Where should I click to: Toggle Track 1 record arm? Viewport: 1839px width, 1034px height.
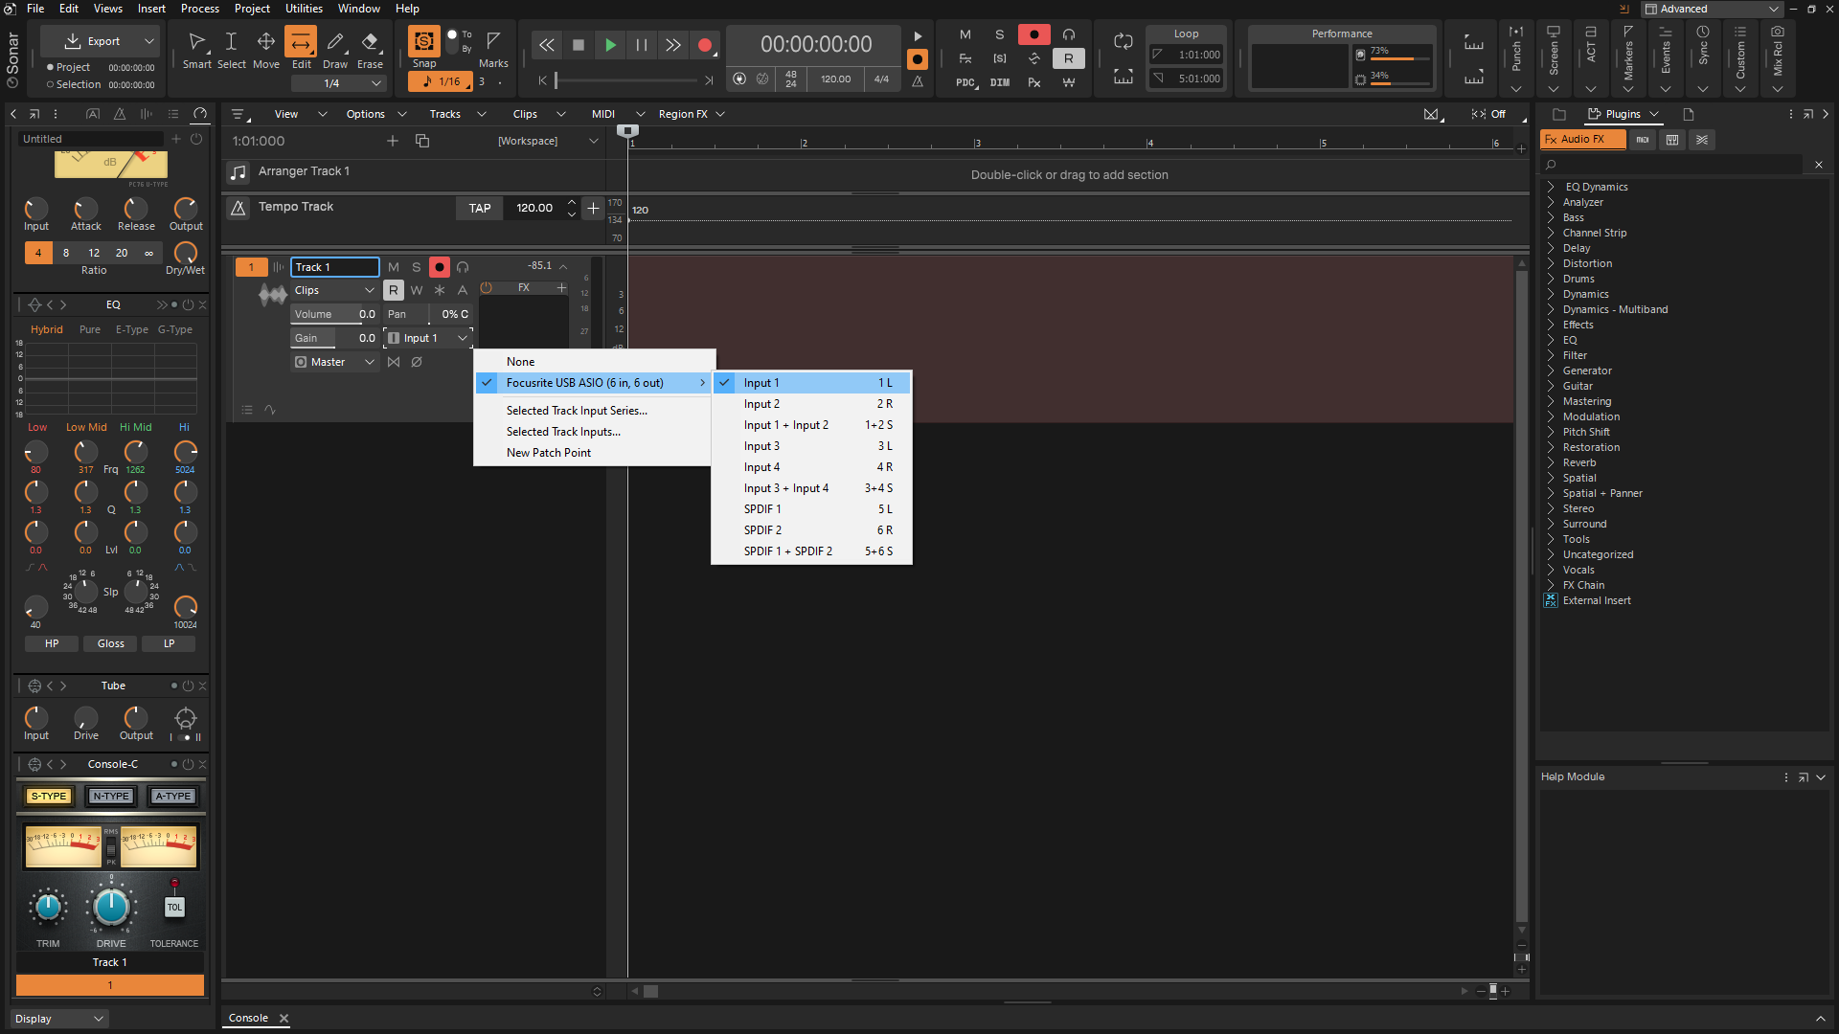tap(440, 267)
